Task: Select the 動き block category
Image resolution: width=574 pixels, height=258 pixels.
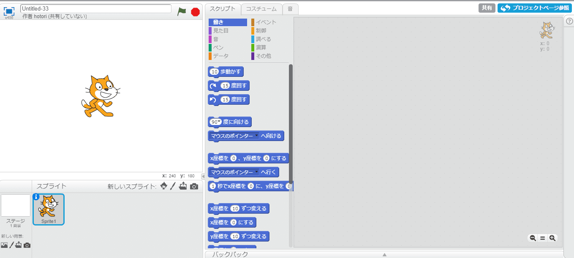Action: point(228,22)
